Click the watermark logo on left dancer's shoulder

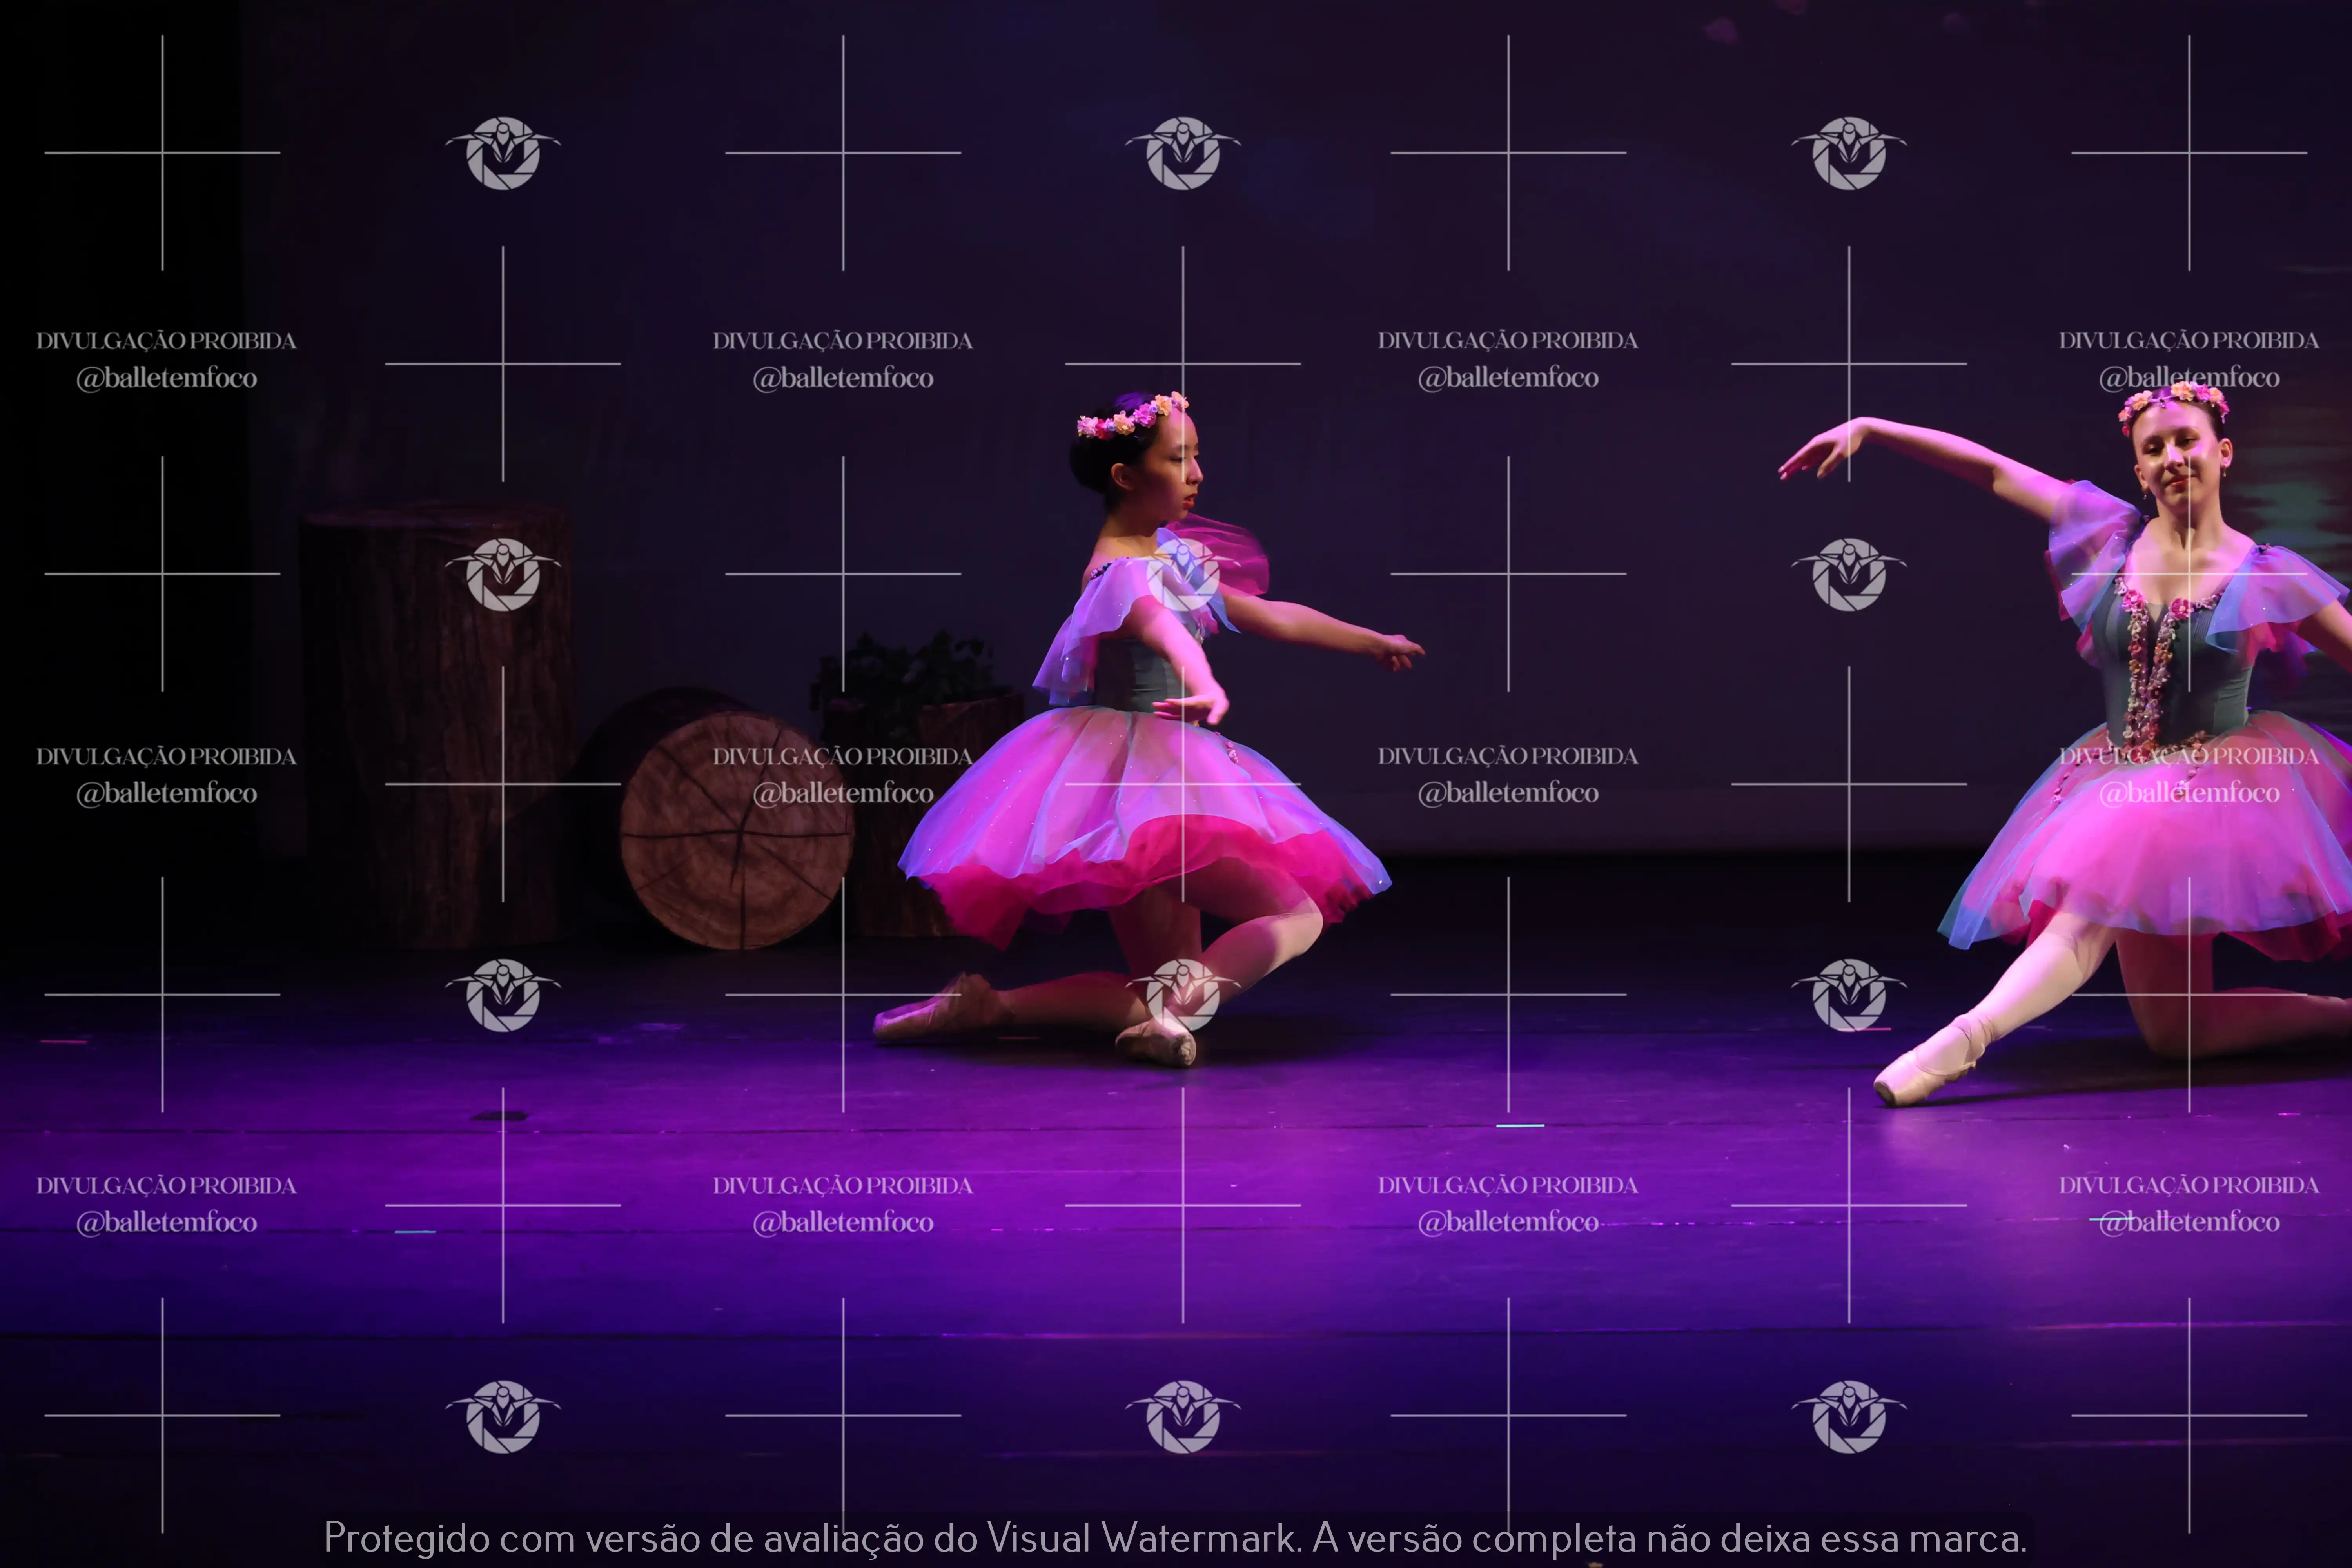[1183, 575]
